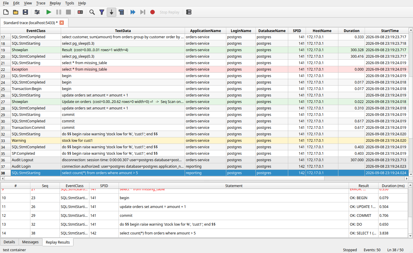Click the red record breakpoint icon
413x253 pixels.
click(x=153, y=12)
